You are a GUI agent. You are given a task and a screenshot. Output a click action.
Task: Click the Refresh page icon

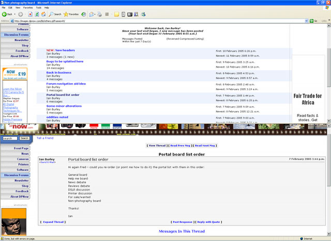37,14
